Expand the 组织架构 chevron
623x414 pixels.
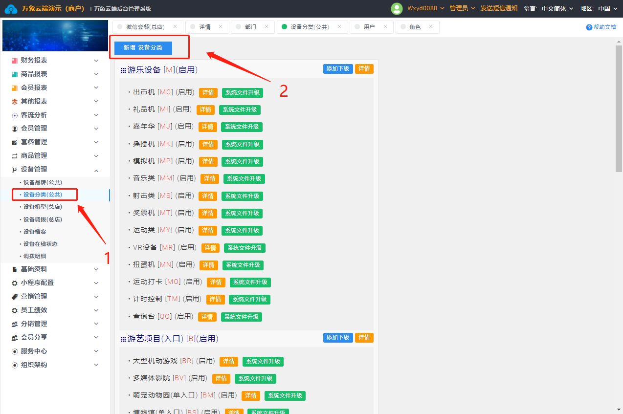[x=96, y=365]
